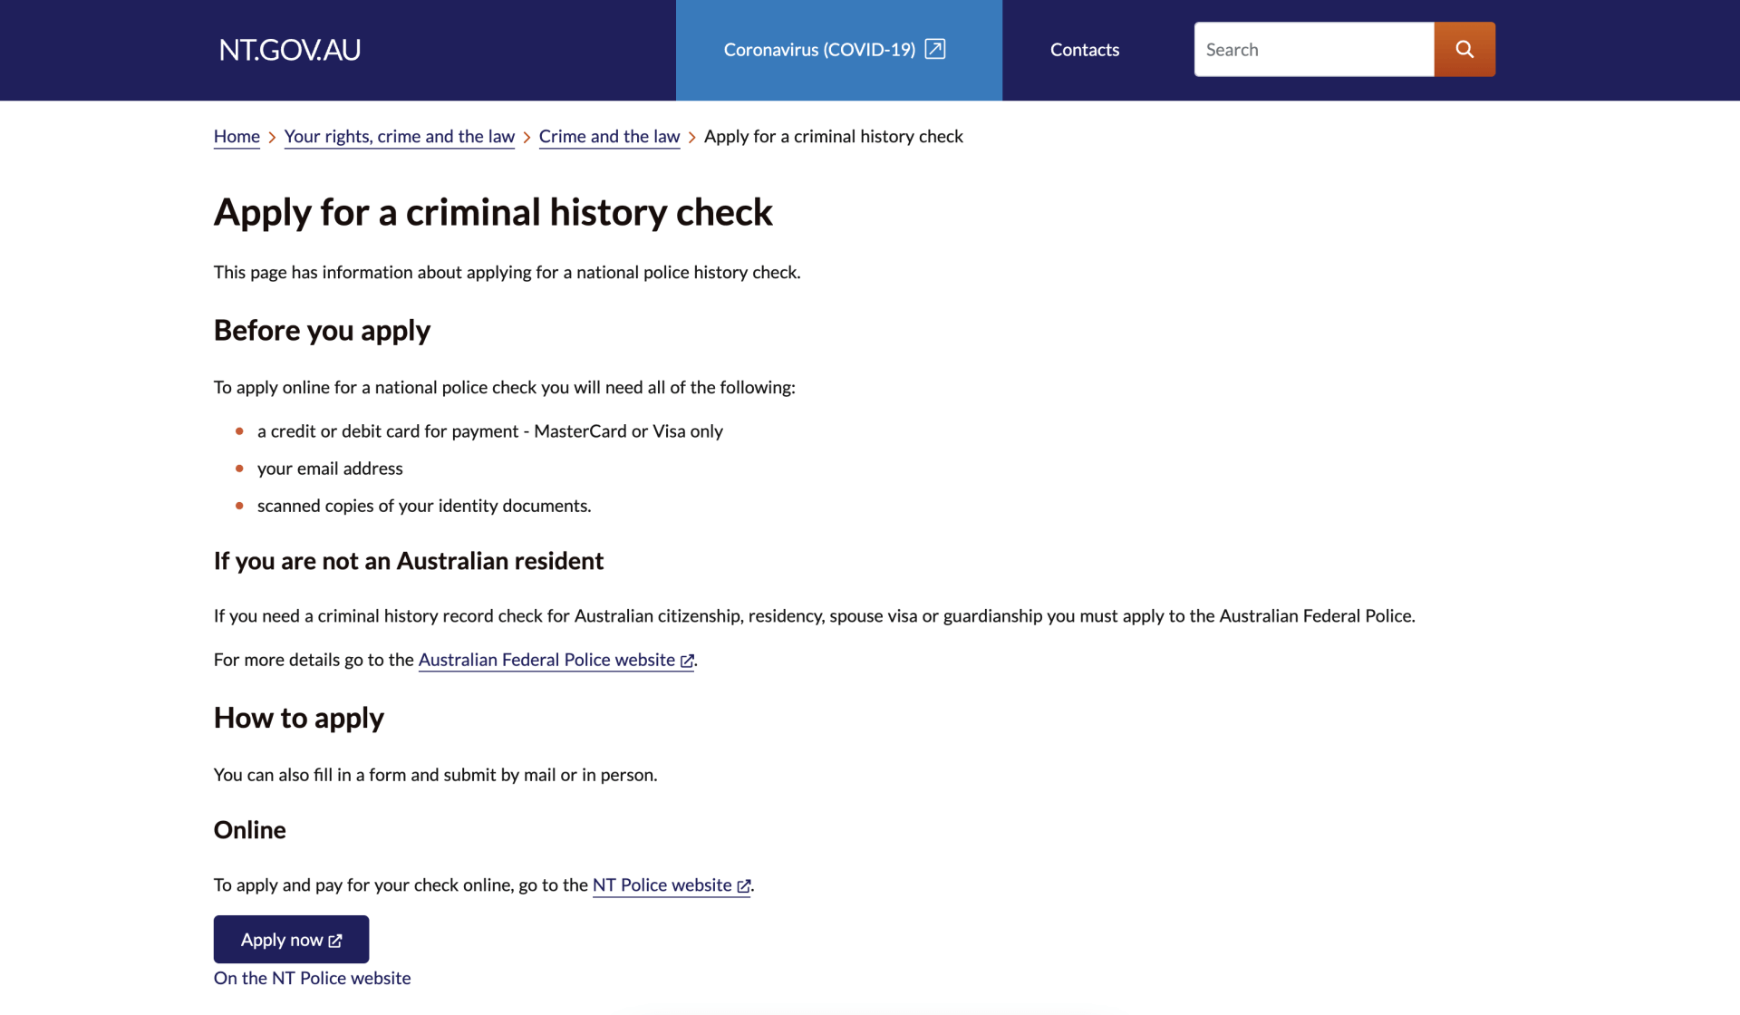Click the external link icon inside Apply now button
The image size is (1740, 1015).
pos(334,940)
